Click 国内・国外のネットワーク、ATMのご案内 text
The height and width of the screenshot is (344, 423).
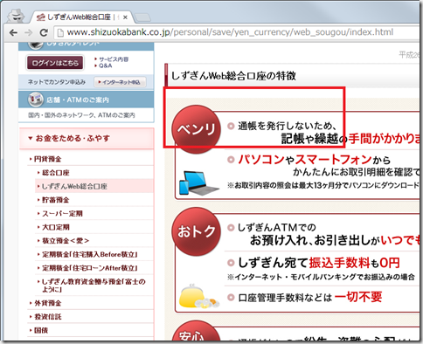point(81,115)
